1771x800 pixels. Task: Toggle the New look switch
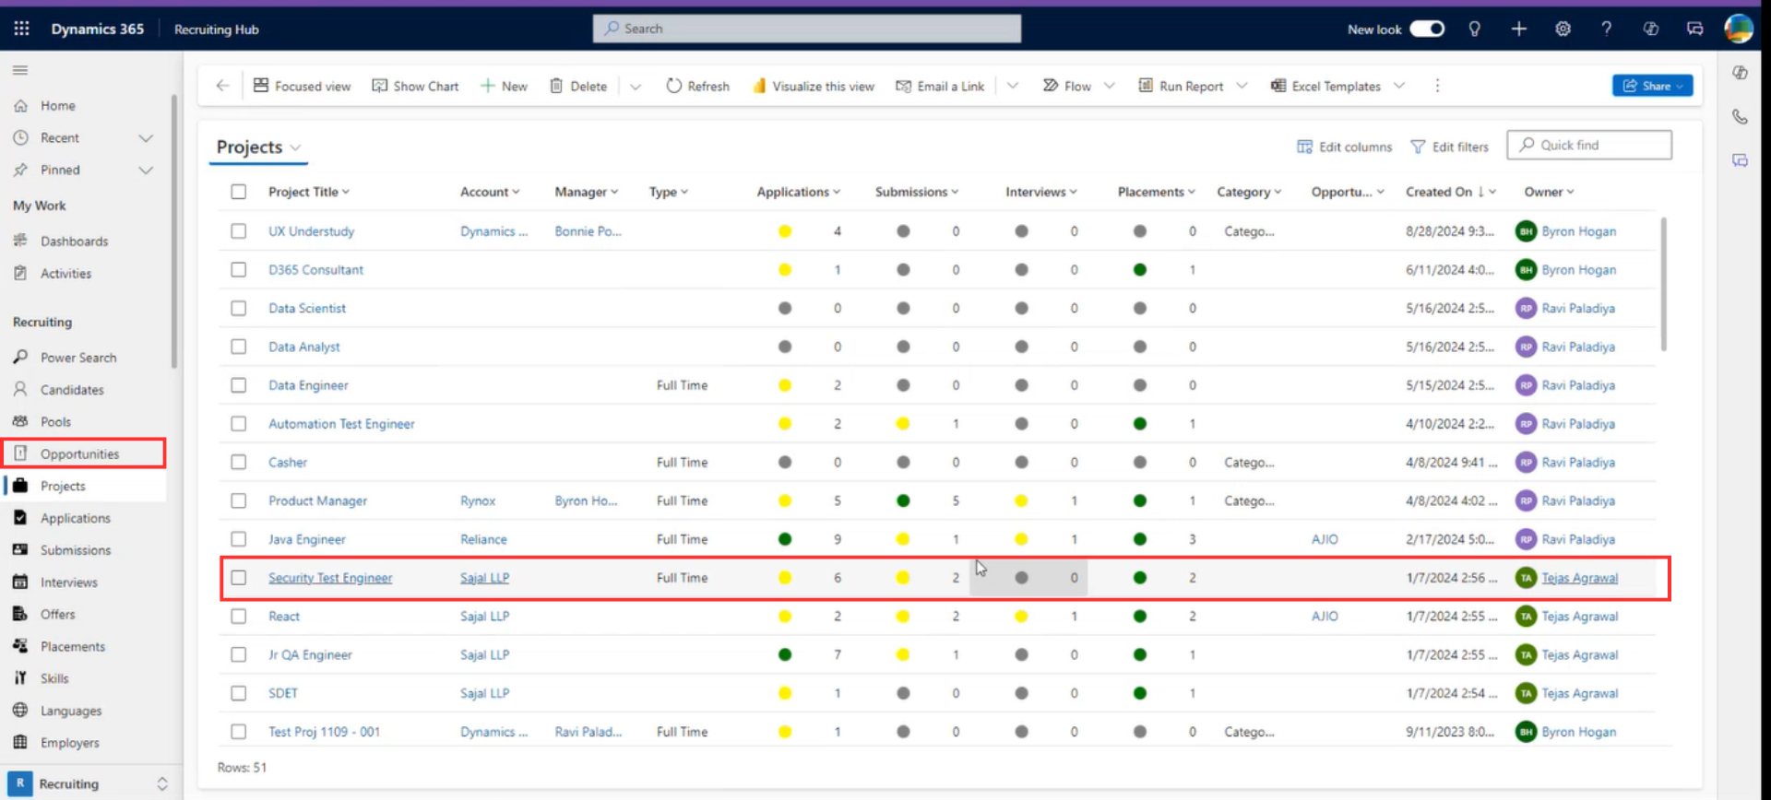[1427, 29]
